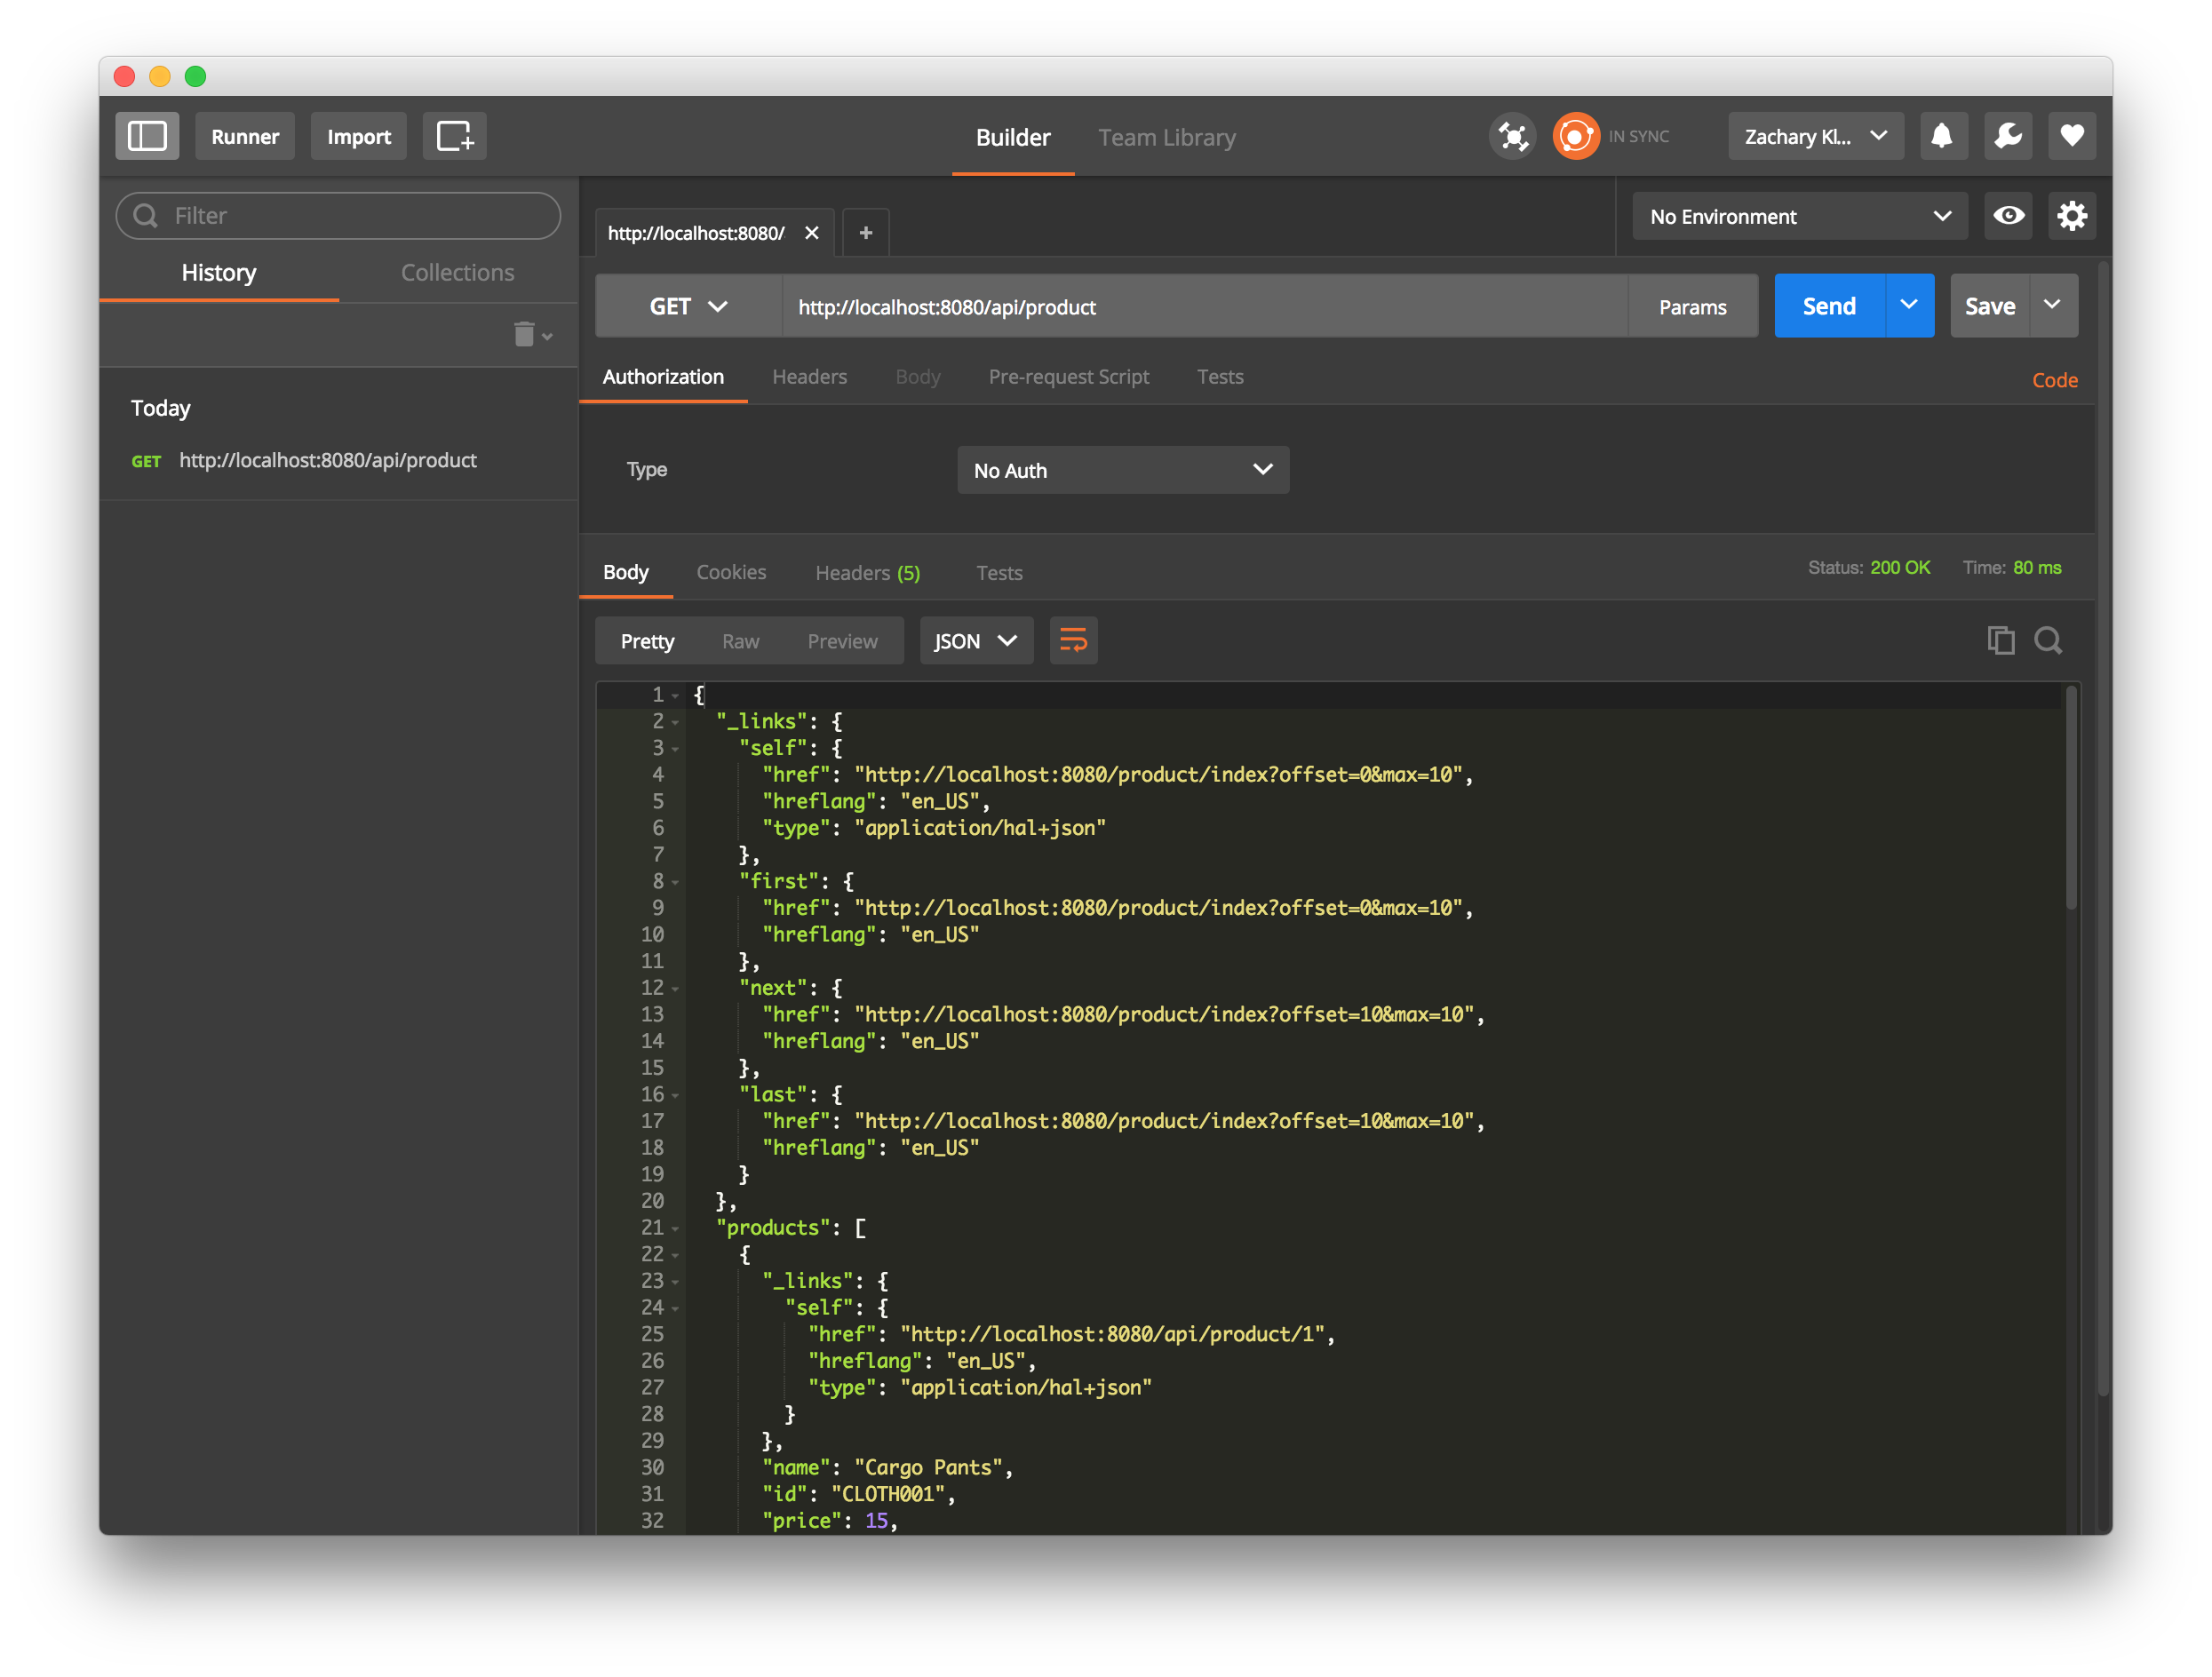Click the response body vertical scrollbar
Image resolution: width=2212 pixels, height=1677 pixels.
tap(2071, 798)
